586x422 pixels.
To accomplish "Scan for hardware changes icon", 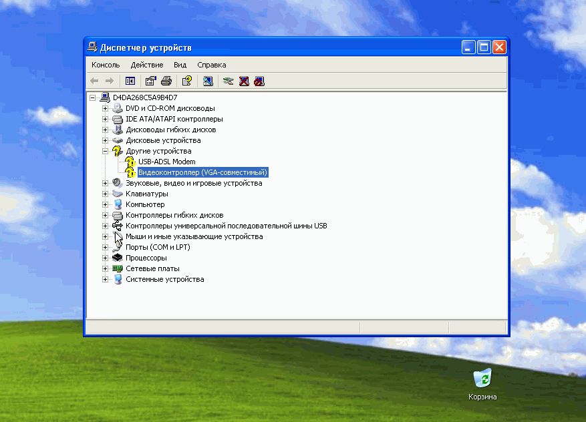I will [x=208, y=81].
